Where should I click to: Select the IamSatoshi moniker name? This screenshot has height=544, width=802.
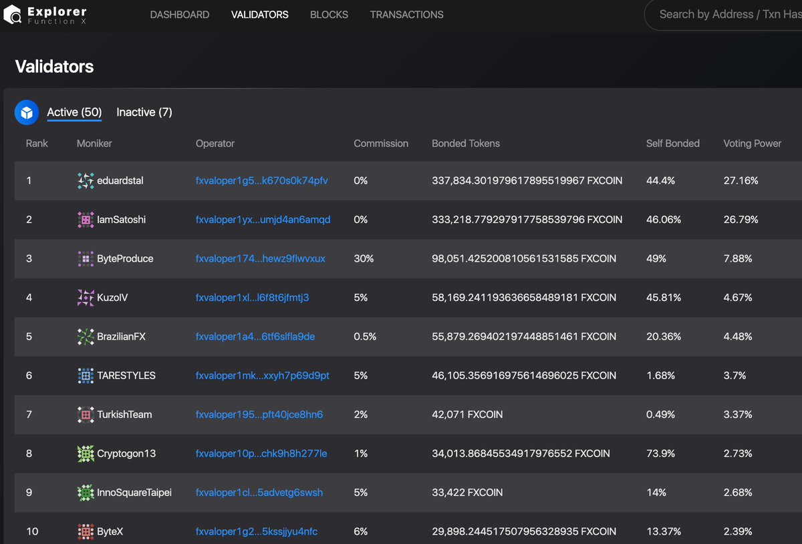pos(121,220)
